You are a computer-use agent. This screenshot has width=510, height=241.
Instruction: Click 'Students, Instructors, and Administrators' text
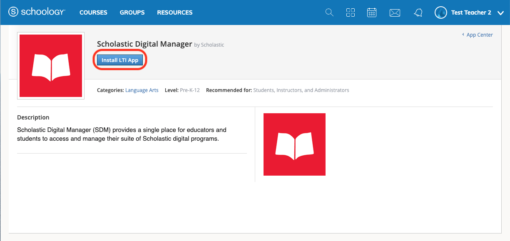[301, 90]
